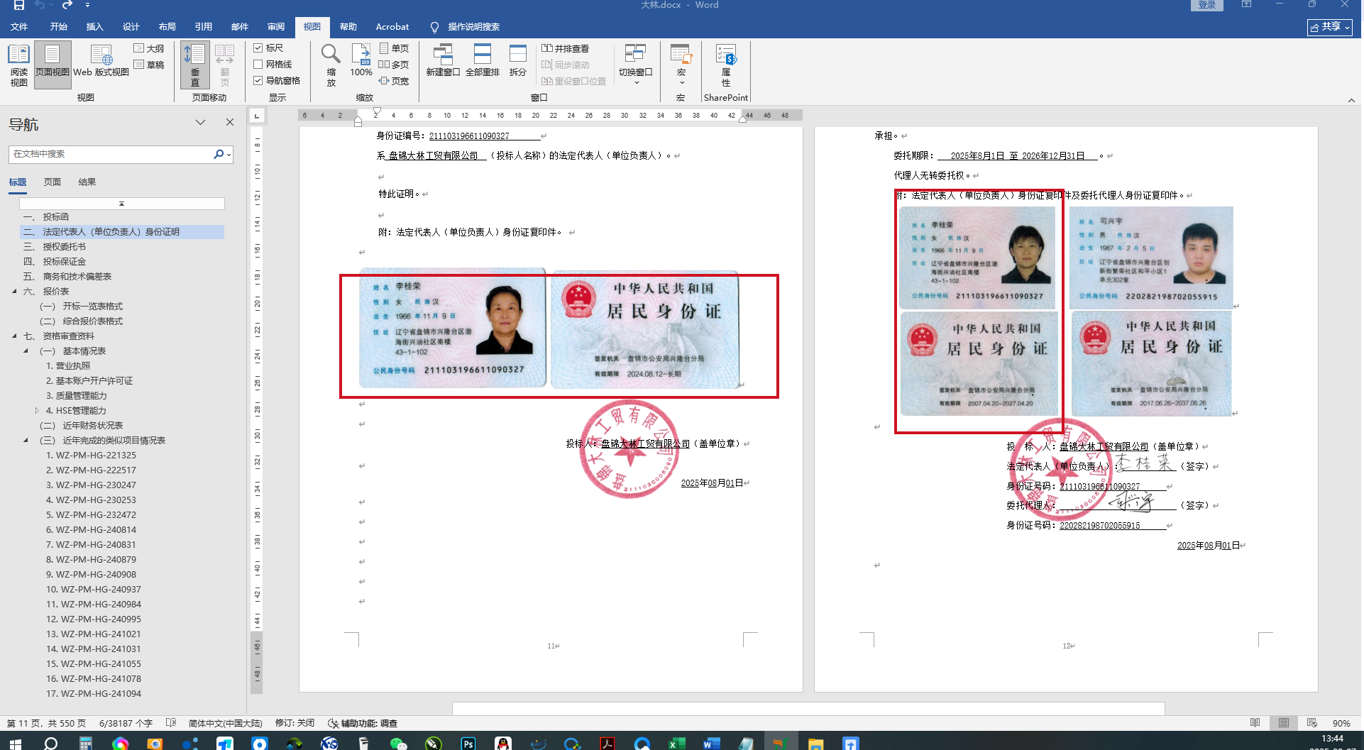Open navigation pane task options dropdown arrow
The height and width of the screenshot is (750, 1364).
coord(201,122)
